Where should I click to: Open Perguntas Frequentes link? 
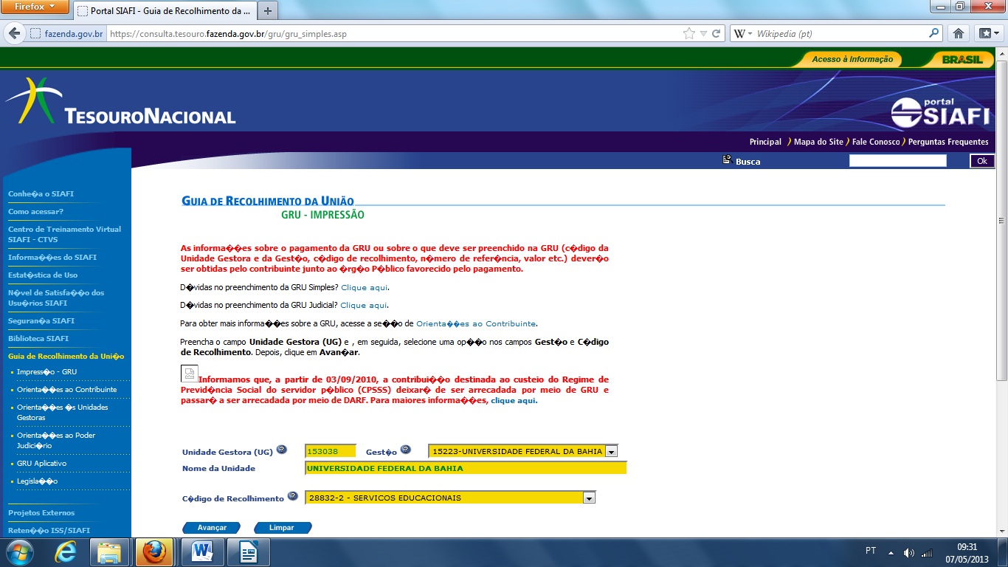(947, 142)
